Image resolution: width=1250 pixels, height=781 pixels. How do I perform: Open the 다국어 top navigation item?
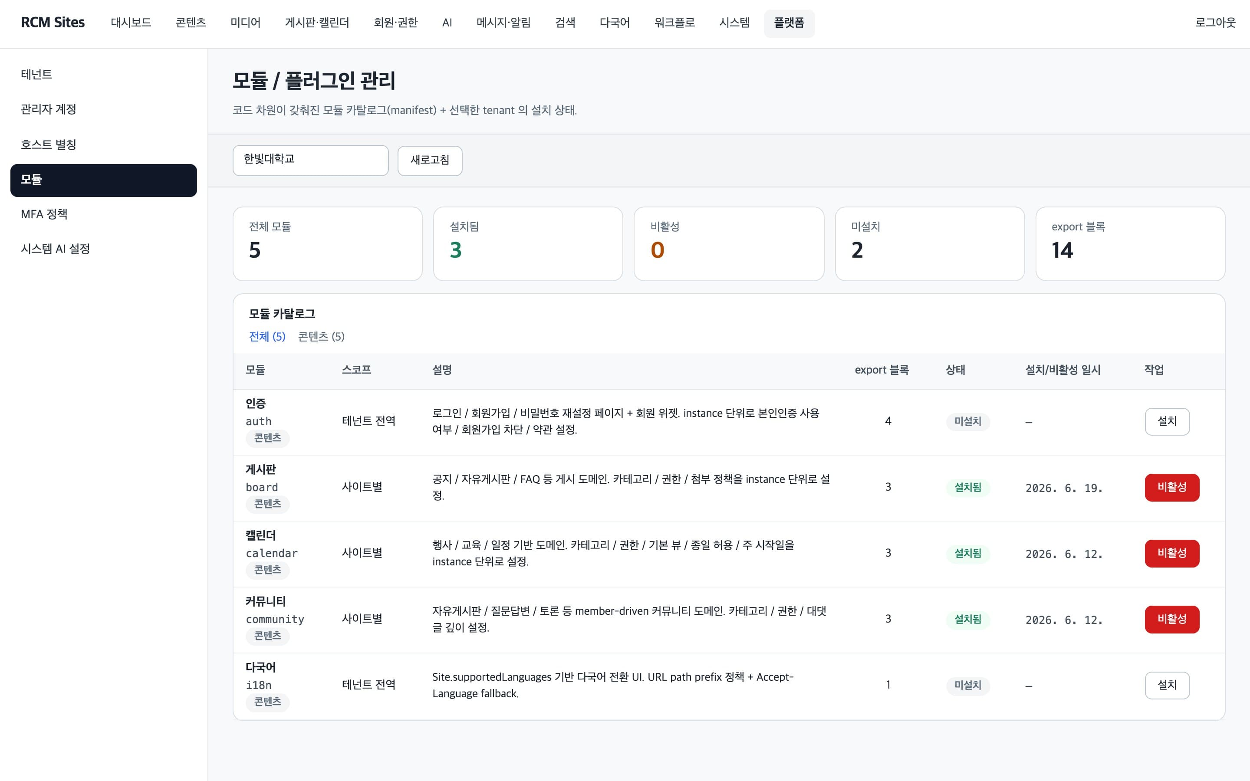pyautogui.click(x=615, y=23)
